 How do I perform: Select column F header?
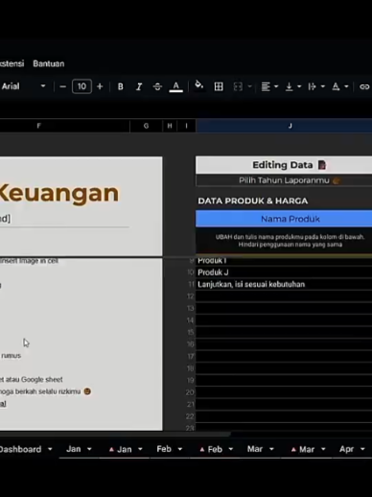point(65,126)
